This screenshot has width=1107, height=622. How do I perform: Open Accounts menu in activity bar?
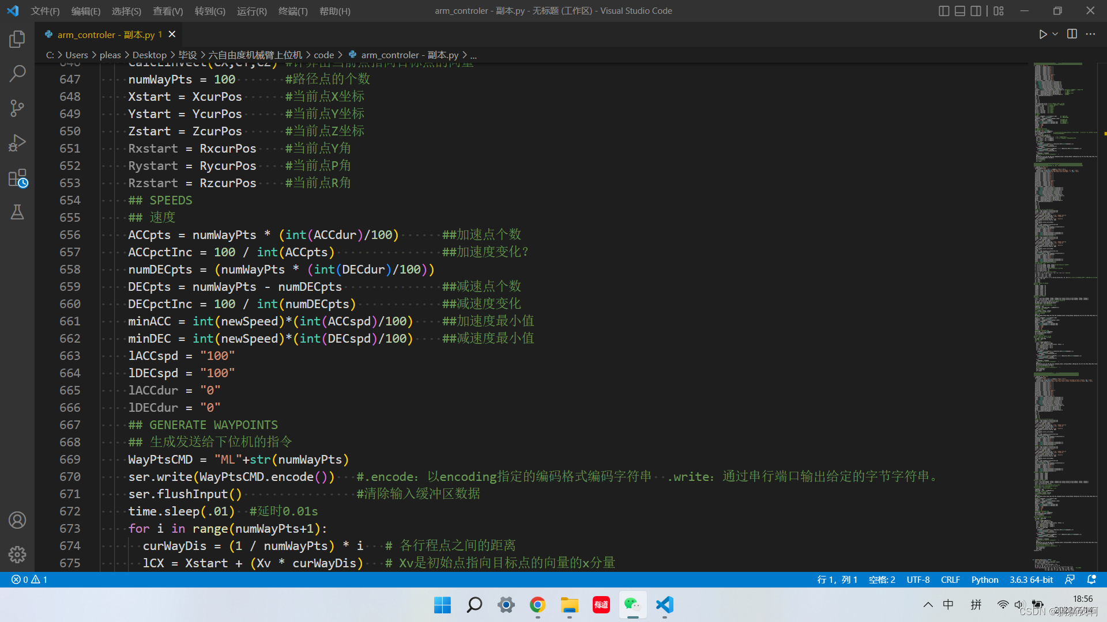17,520
